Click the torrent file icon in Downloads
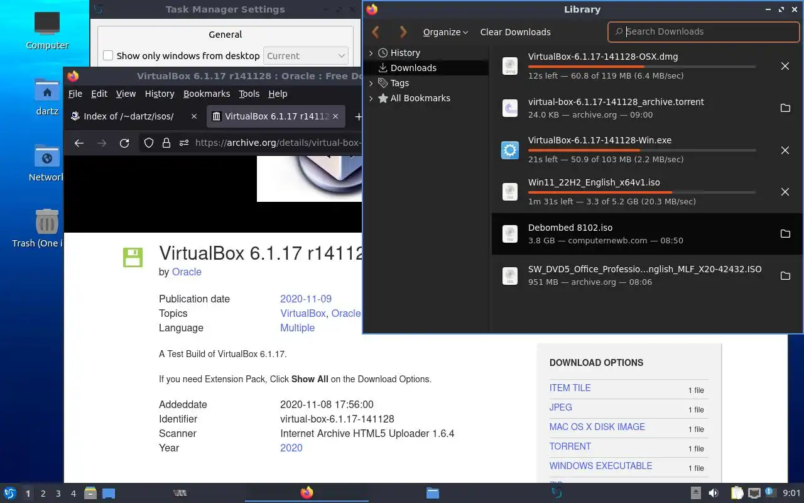 coord(510,108)
